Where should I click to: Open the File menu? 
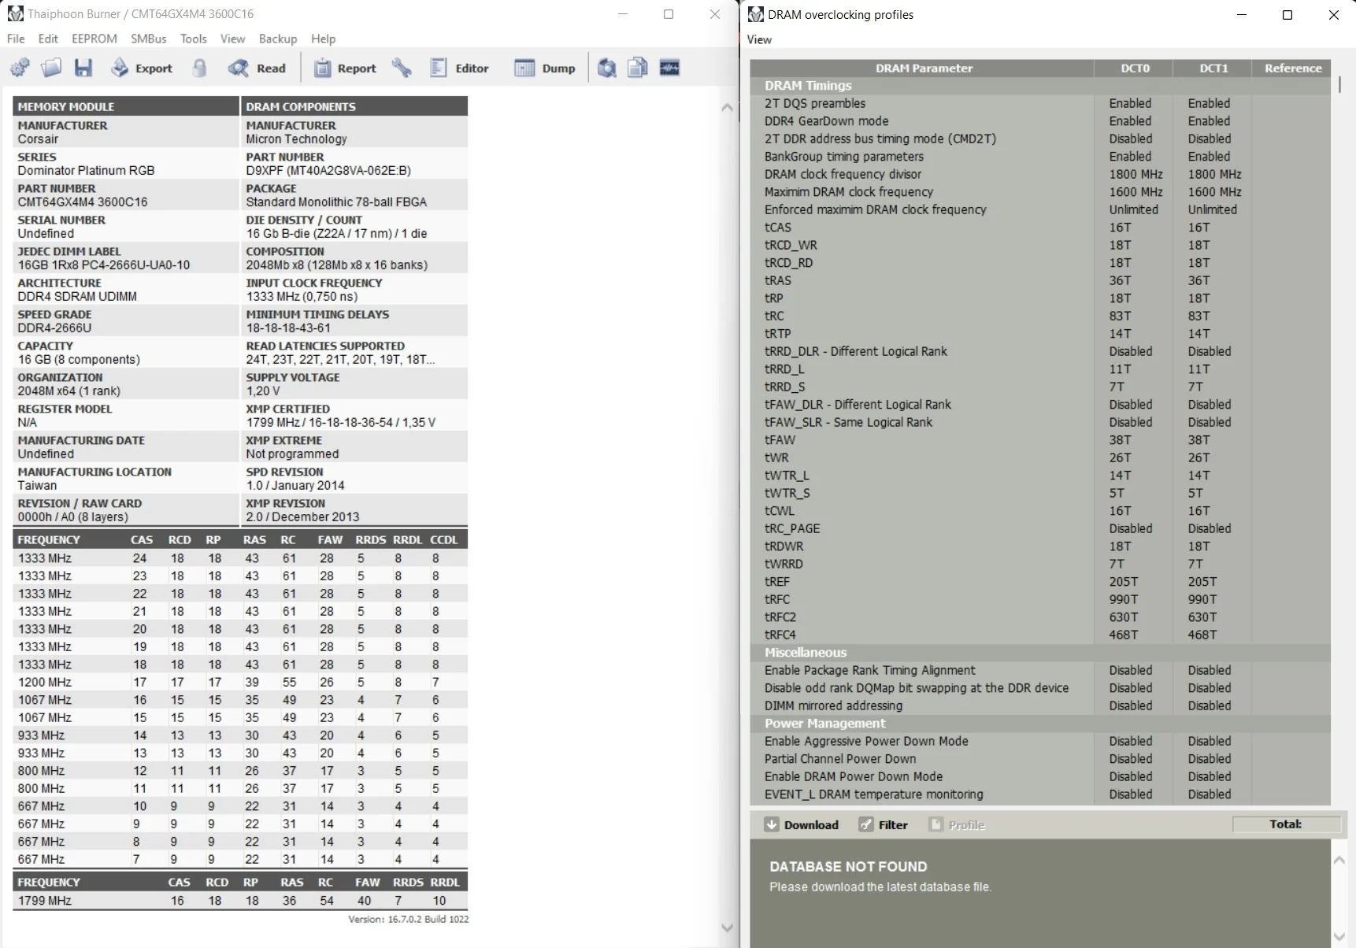(x=16, y=39)
